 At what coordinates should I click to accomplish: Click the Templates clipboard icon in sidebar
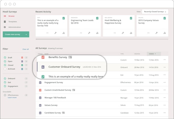pyautogui.click(x=5, y=22)
